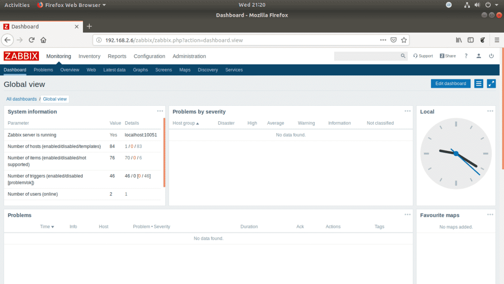Toggle fullscreen kiosk mode icon
The width and height of the screenshot is (504, 284).
pos(491,84)
